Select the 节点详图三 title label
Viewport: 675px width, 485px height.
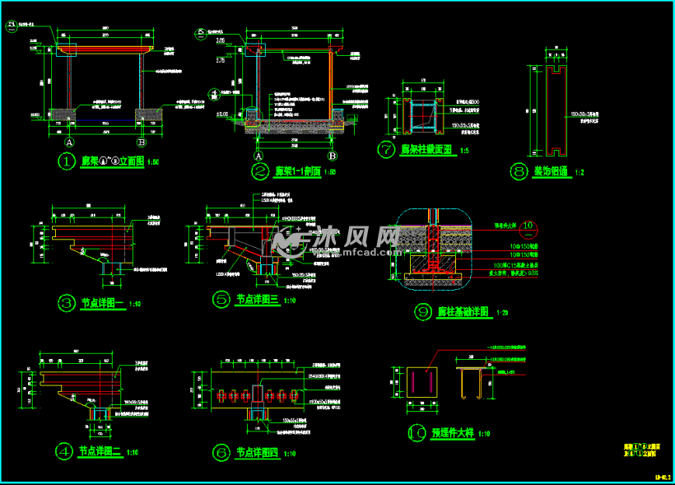(x=258, y=299)
